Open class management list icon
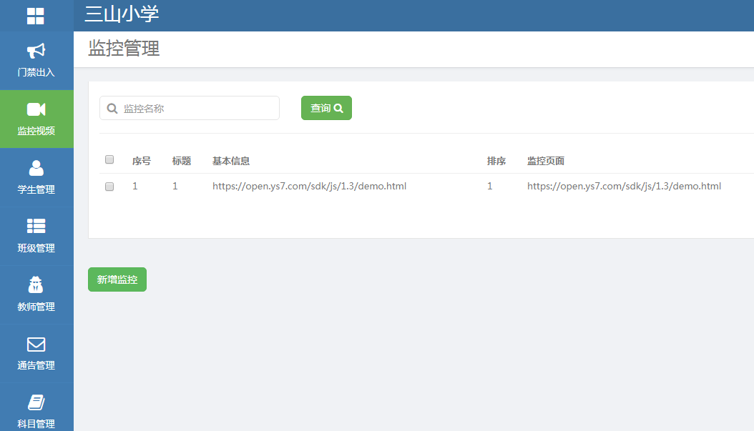 36,227
